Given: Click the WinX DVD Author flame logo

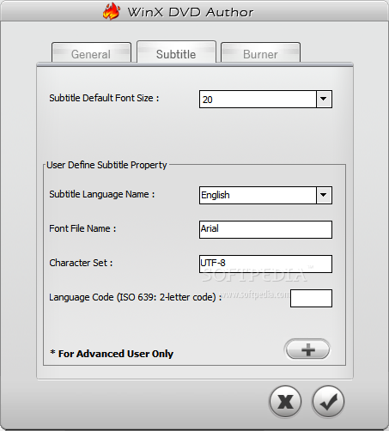Looking at the screenshot, I should point(112,11).
